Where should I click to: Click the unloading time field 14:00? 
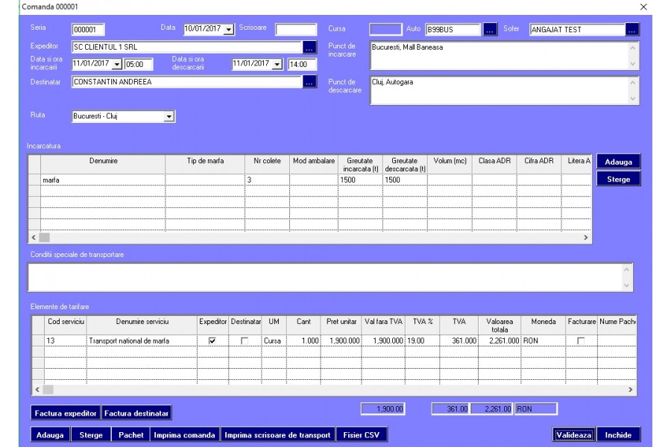click(x=302, y=64)
